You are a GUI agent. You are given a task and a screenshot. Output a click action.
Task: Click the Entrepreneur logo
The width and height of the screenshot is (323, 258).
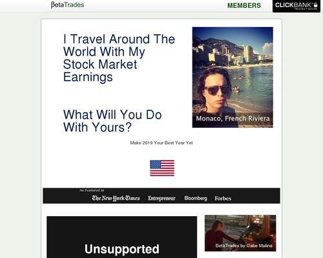point(161,198)
